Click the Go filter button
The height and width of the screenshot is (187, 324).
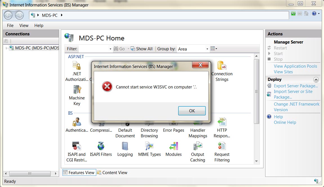pyautogui.click(x=119, y=49)
